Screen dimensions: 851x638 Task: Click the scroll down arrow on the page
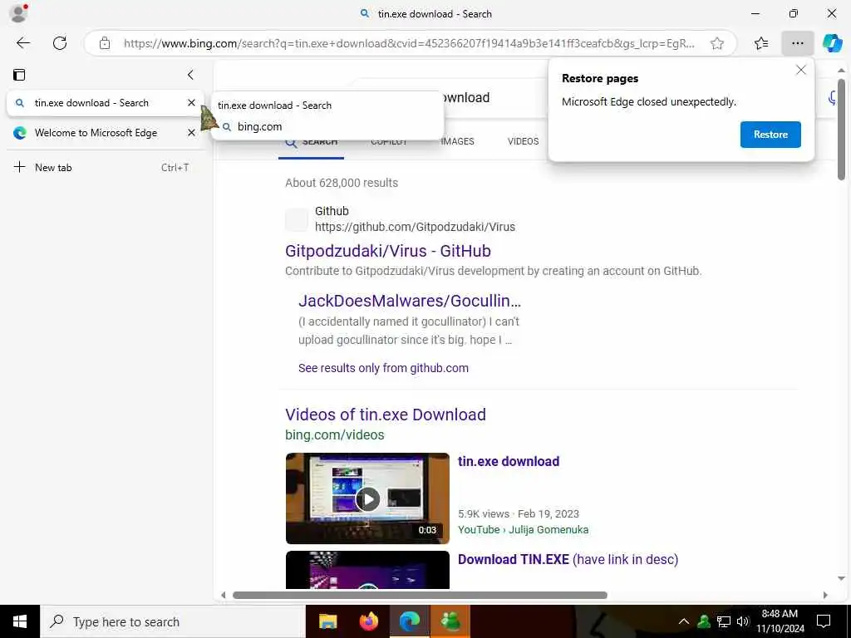click(x=841, y=579)
